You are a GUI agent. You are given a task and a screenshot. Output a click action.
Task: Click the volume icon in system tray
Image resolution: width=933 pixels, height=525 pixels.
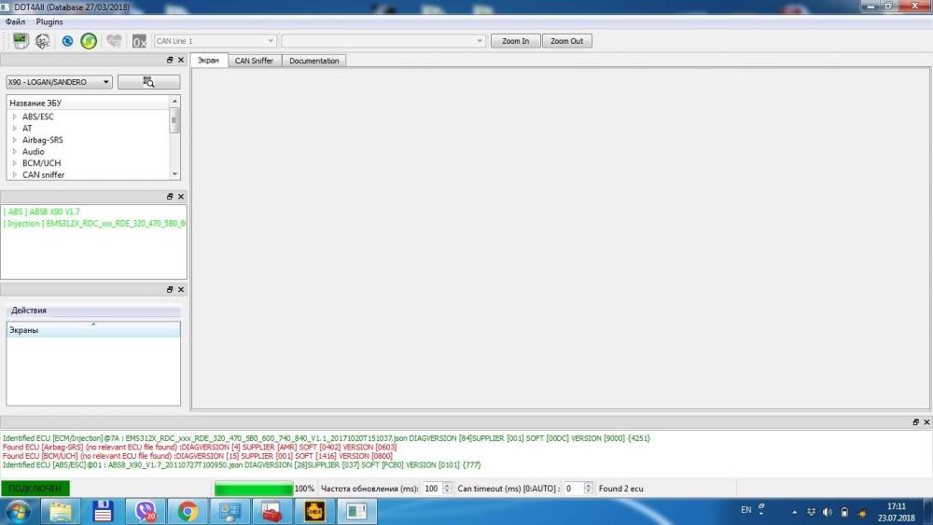click(x=827, y=512)
